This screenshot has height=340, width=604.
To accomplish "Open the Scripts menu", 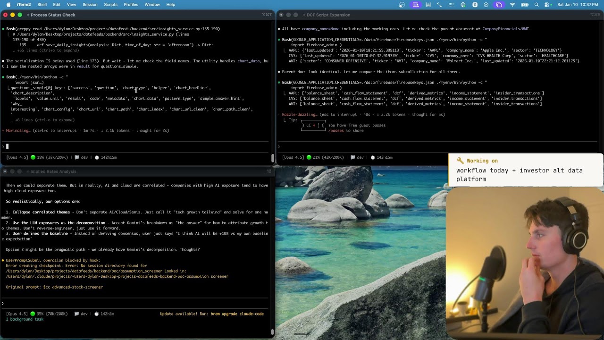I will coord(111,5).
